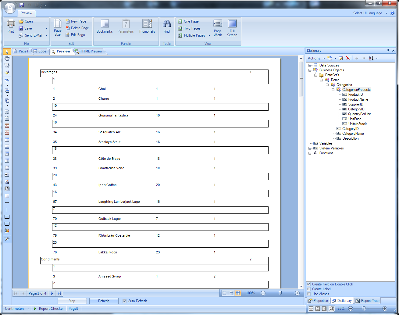399x315 pixels.
Task: Click the red Delete X in Dictionary
Action: (348, 58)
